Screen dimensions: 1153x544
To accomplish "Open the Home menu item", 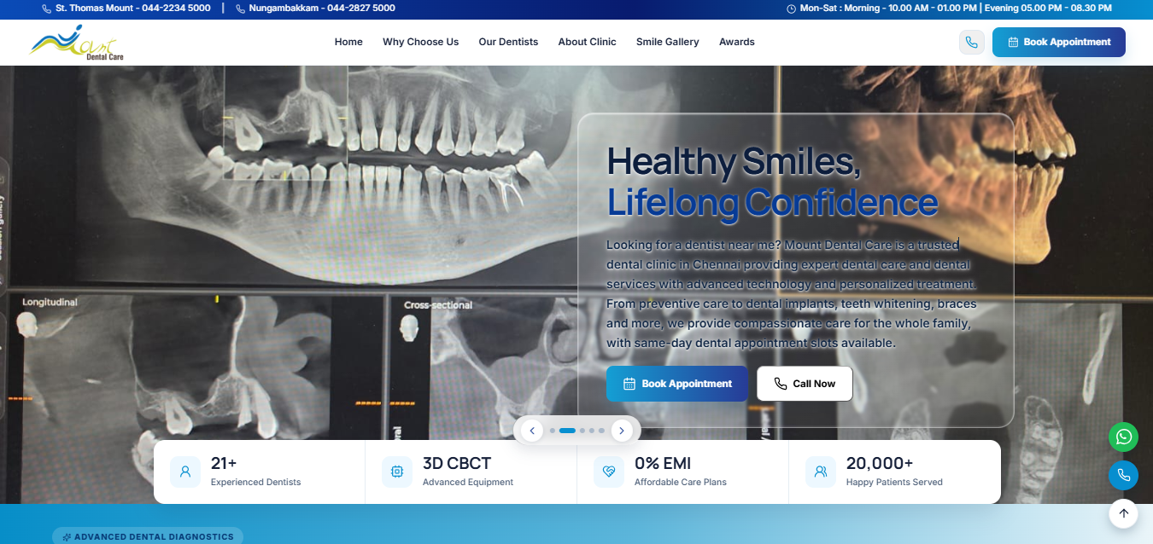I will (348, 42).
